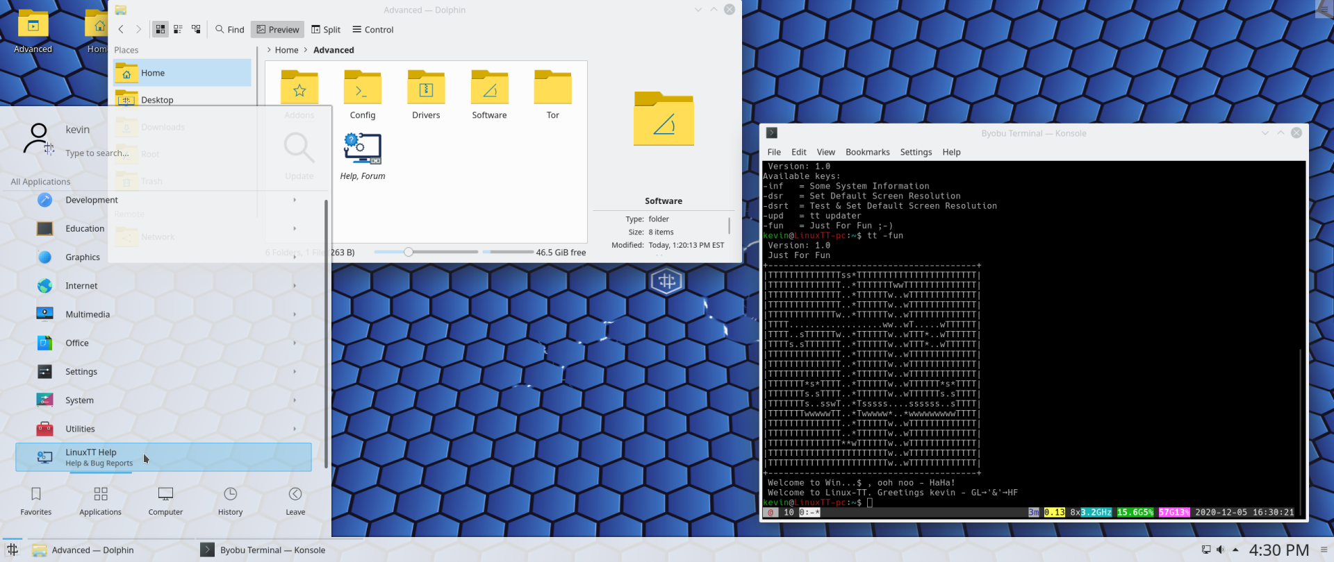Switch to Leave tab in launcher
Image resolution: width=1334 pixels, height=562 pixels.
point(295,501)
